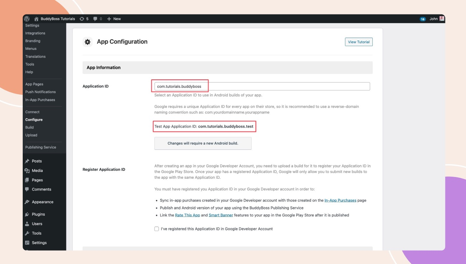
Task: Click the Users person icon
Action: [27, 224]
